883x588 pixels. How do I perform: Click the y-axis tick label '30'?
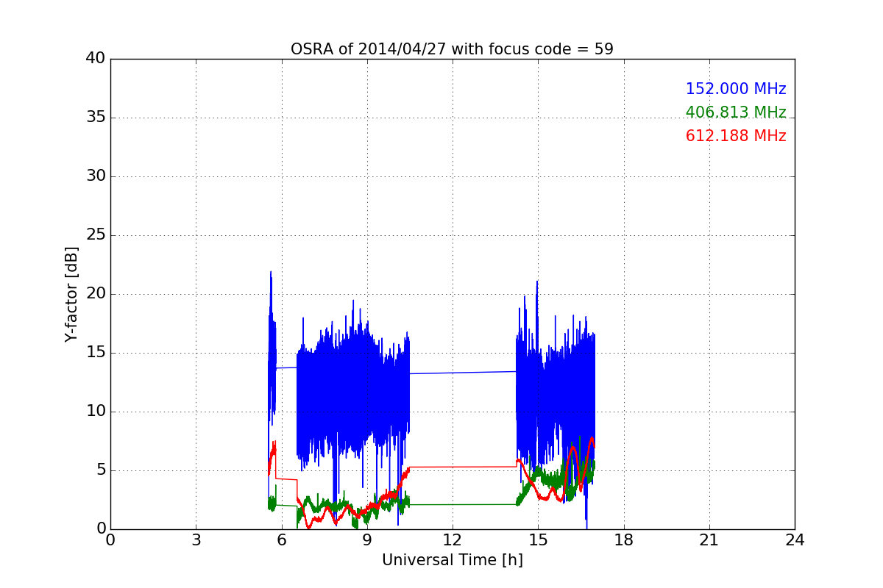pos(96,176)
